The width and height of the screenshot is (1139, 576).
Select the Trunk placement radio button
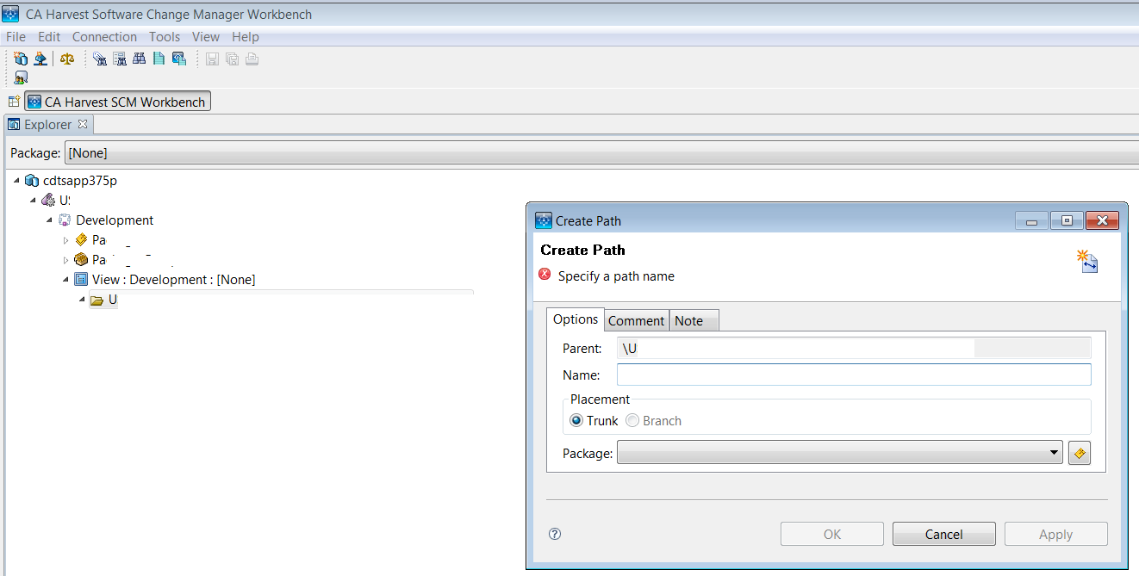coord(576,420)
